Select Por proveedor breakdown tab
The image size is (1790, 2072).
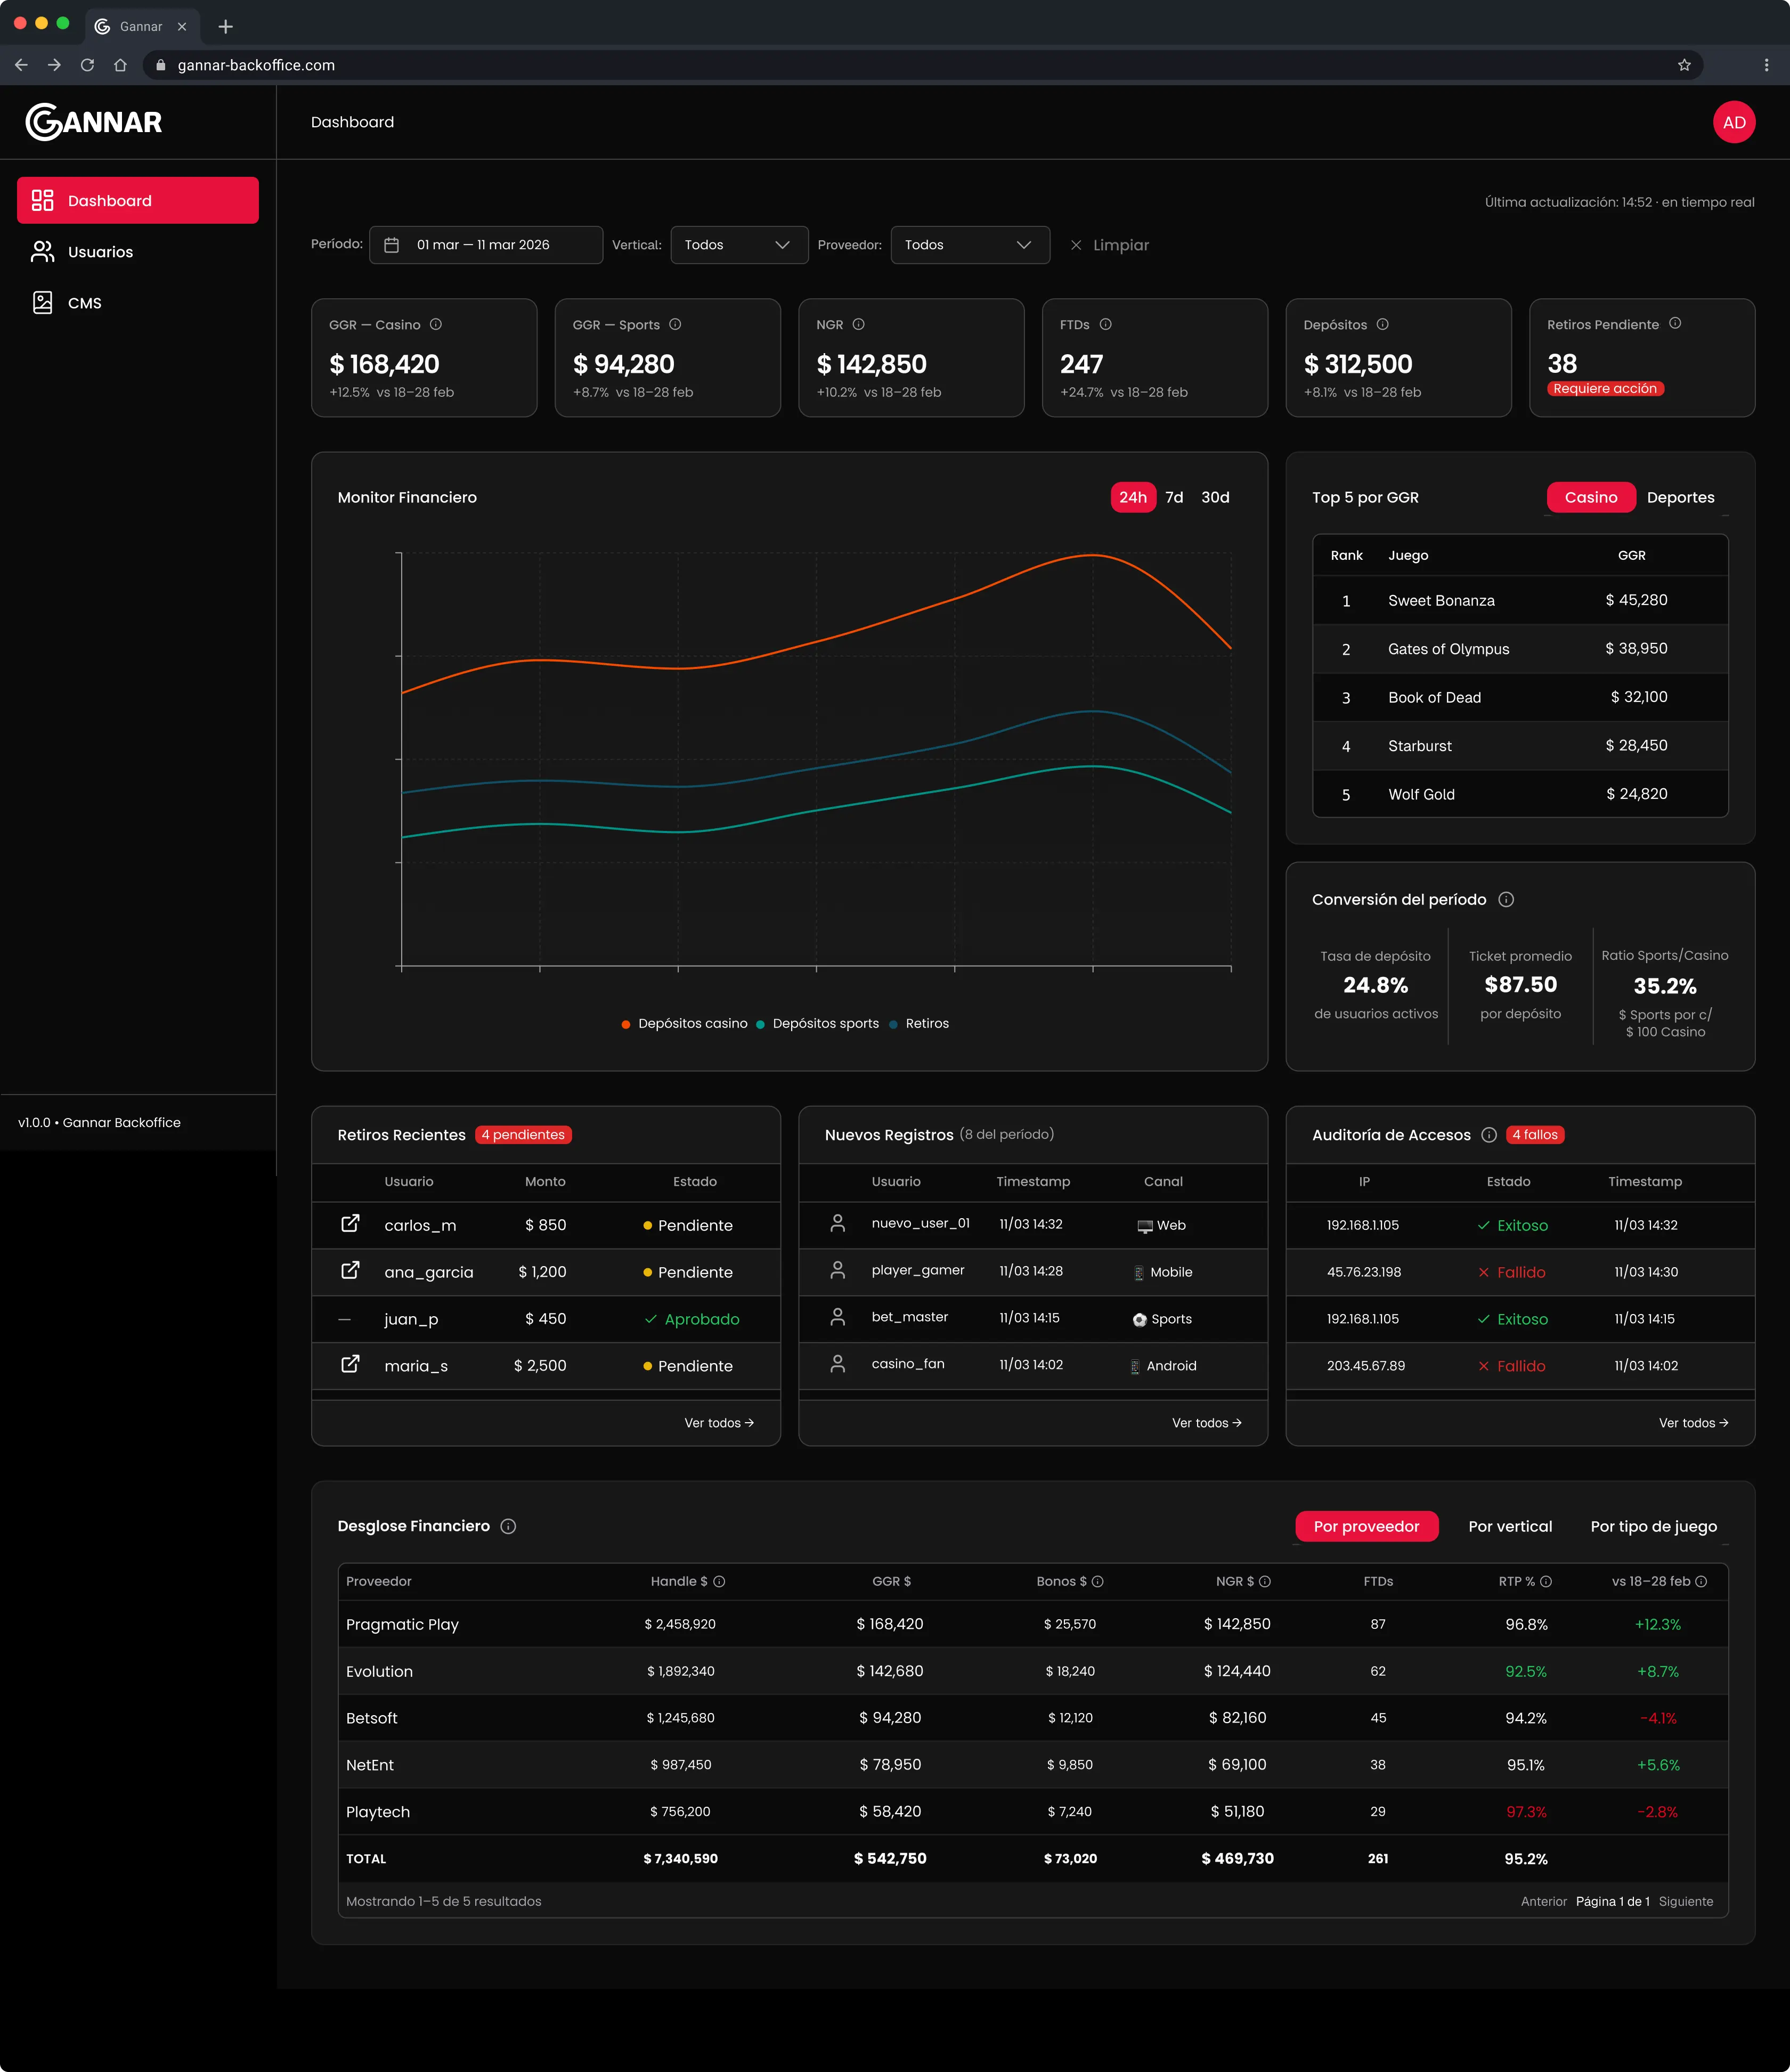point(1366,1526)
